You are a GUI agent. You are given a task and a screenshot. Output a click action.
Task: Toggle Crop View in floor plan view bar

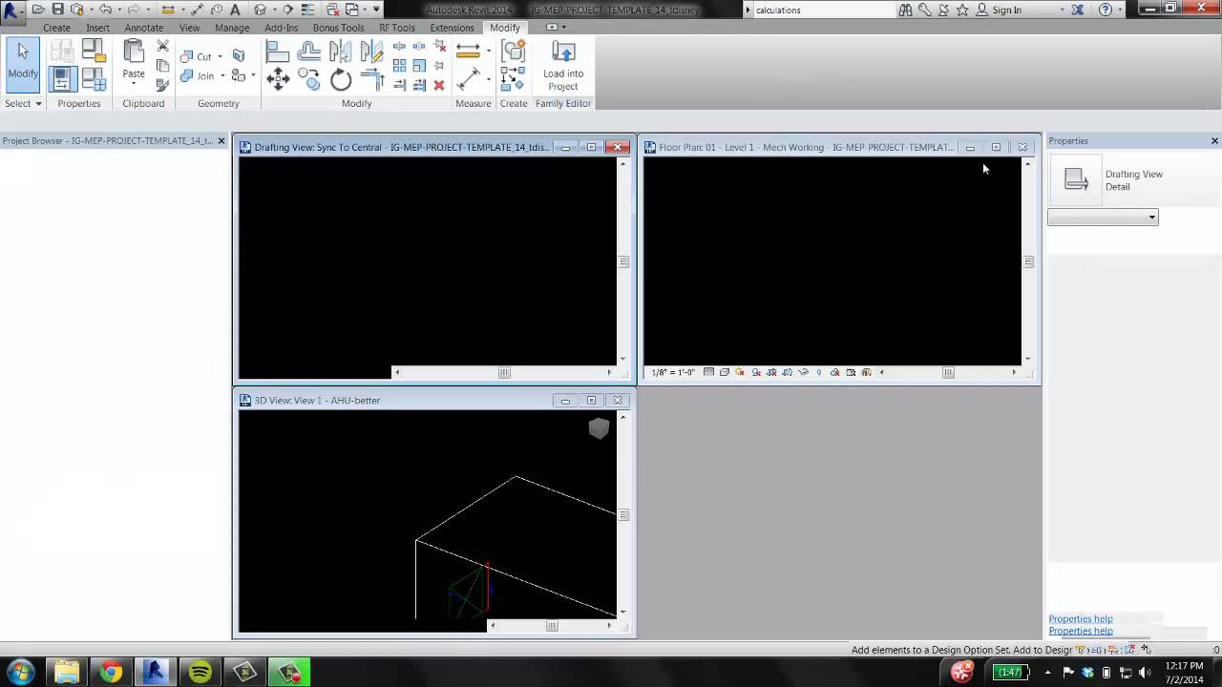pos(771,372)
